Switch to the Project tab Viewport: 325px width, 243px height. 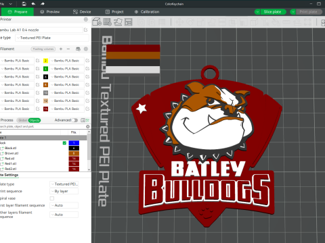[x=114, y=11]
